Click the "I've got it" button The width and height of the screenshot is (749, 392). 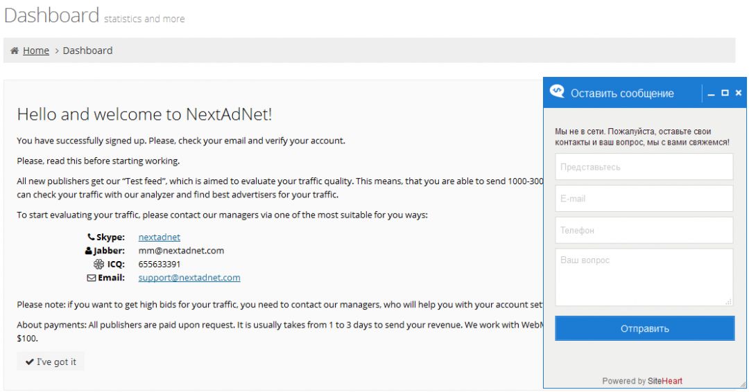tap(51, 362)
